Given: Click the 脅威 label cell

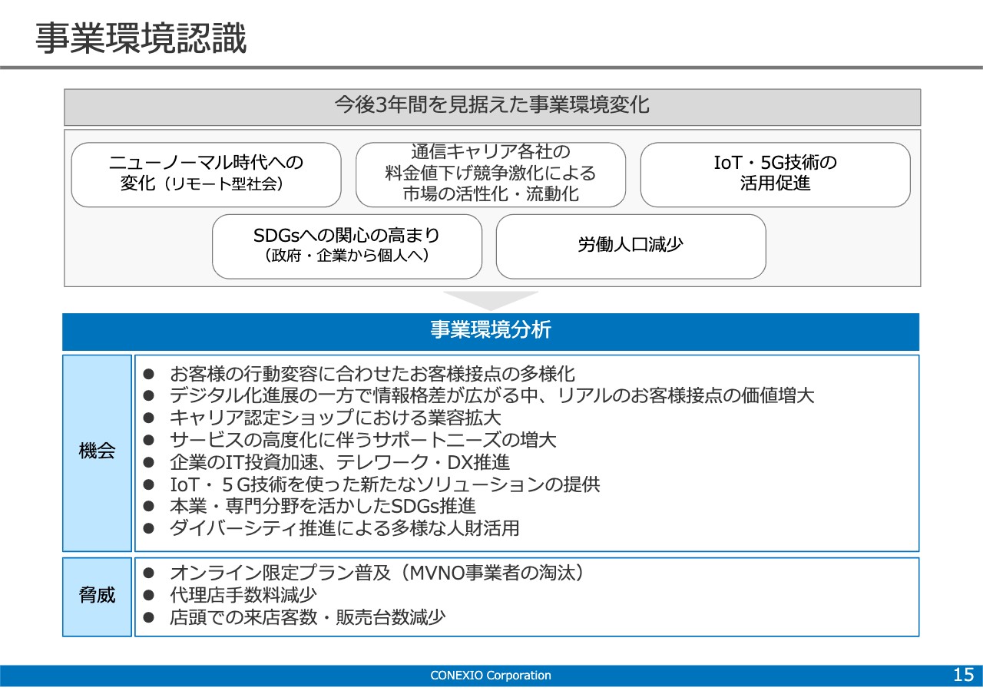Looking at the screenshot, I should (97, 597).
